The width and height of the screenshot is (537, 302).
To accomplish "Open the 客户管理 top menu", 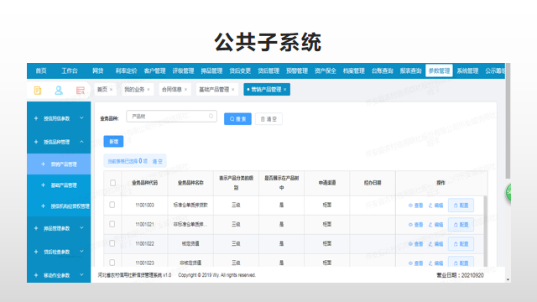I will pyautogui.click(x=154, y=70).
